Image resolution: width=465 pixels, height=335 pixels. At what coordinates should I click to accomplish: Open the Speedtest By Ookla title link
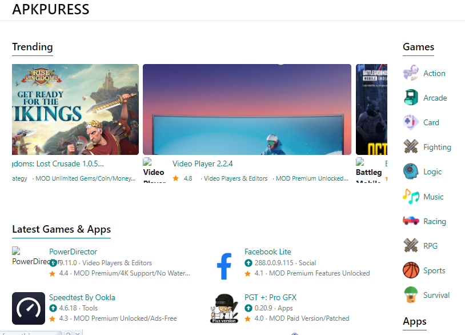click(x=82, y=297)
